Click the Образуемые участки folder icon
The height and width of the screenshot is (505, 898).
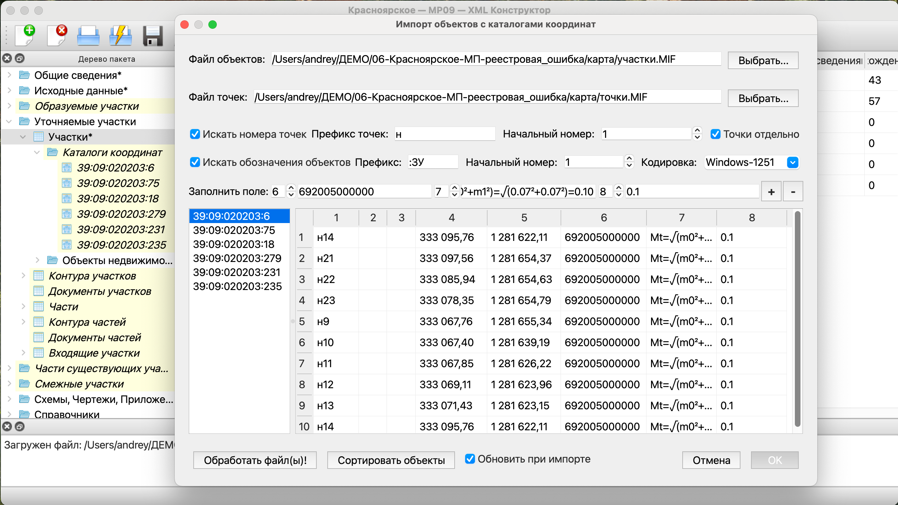click(x=24, y=106)
